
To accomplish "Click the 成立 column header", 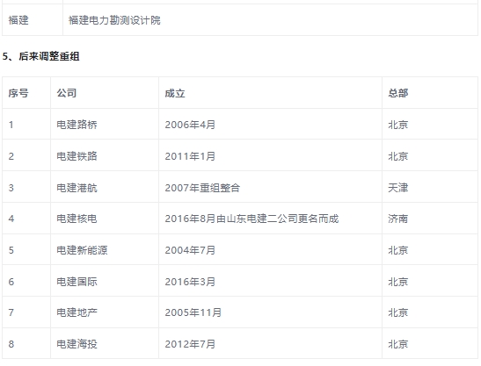I will click(175, 93).
